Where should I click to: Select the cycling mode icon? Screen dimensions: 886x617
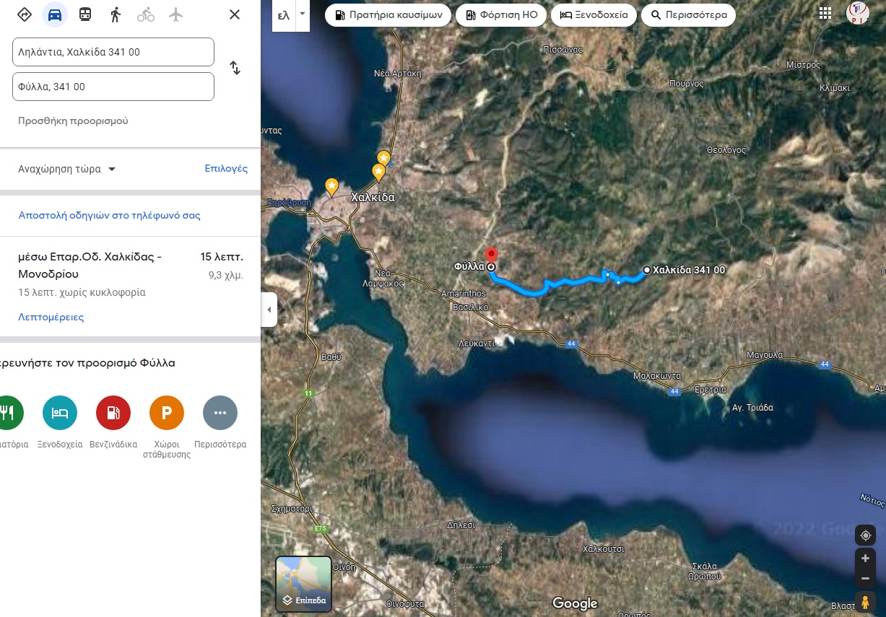pos(146,14)
